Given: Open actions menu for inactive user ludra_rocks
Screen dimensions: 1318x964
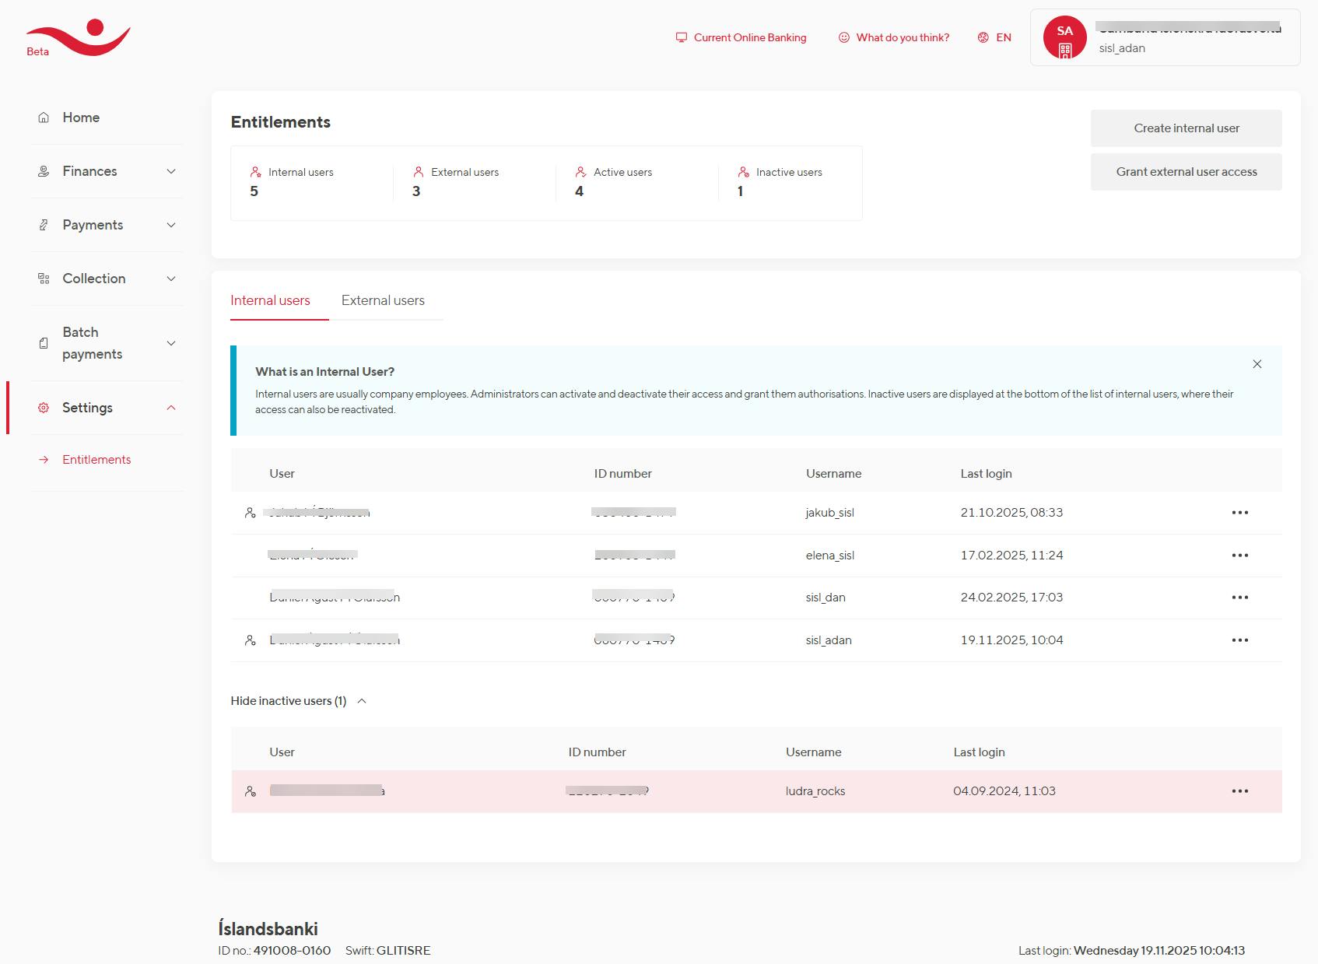Looking at the screenshot, I should coord(1239,791).
